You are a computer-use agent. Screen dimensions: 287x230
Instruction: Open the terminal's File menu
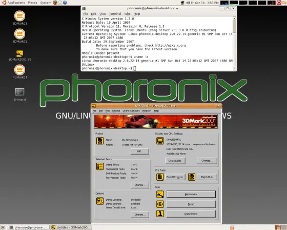[x=86, y=14]
